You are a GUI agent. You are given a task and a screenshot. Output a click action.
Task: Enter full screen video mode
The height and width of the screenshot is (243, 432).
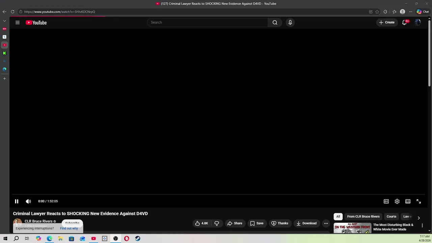pyautogui.click(x=418, y=201)
